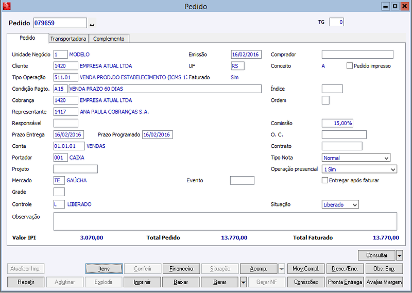412x293 pixels.
Task: Click the empty Projeto field
Action: [75, 169]
